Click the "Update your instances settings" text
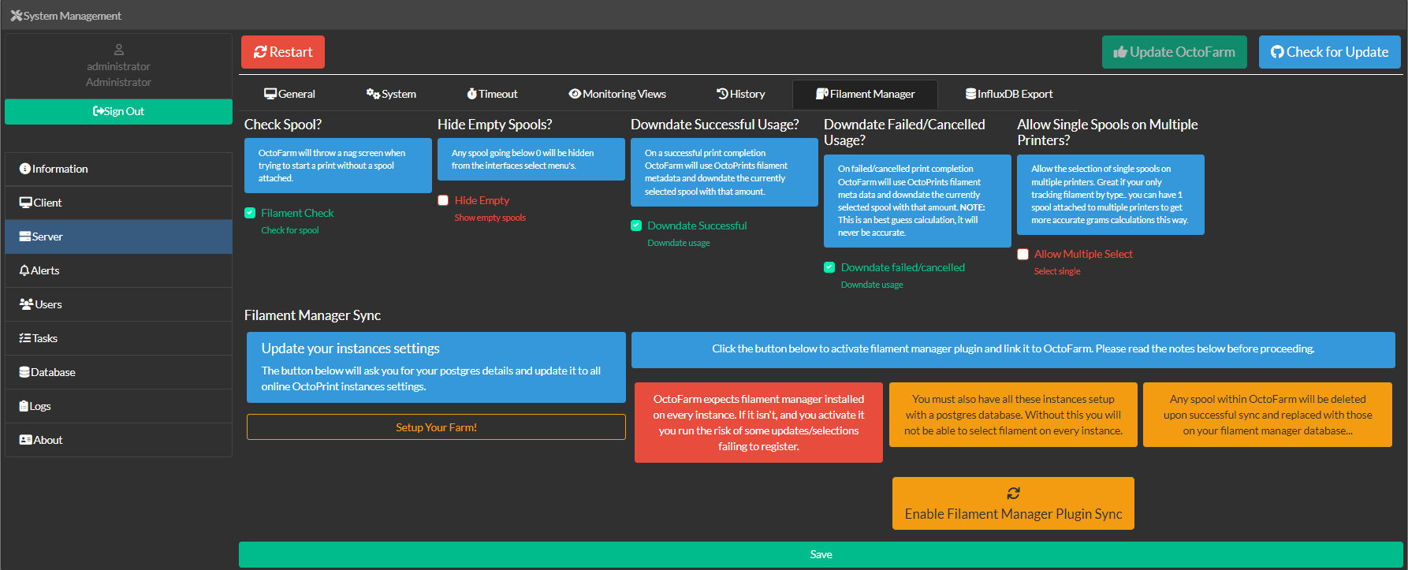This screenshot has width=1408, height=570. pyautogui.click(x=351, y=348)
